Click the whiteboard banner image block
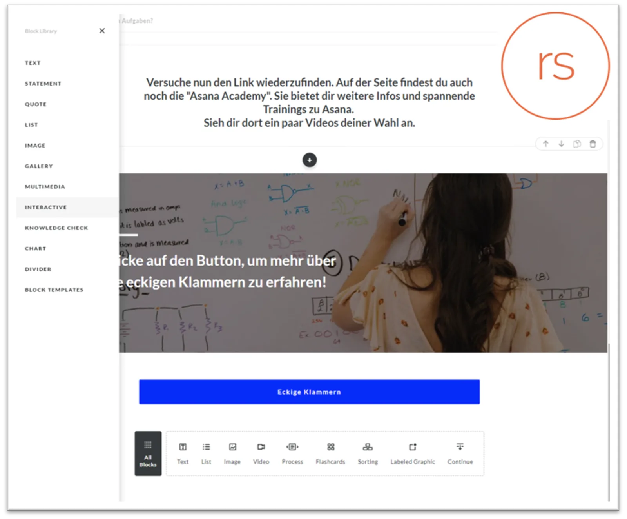 pyautogui.click(x=363, y=263)
